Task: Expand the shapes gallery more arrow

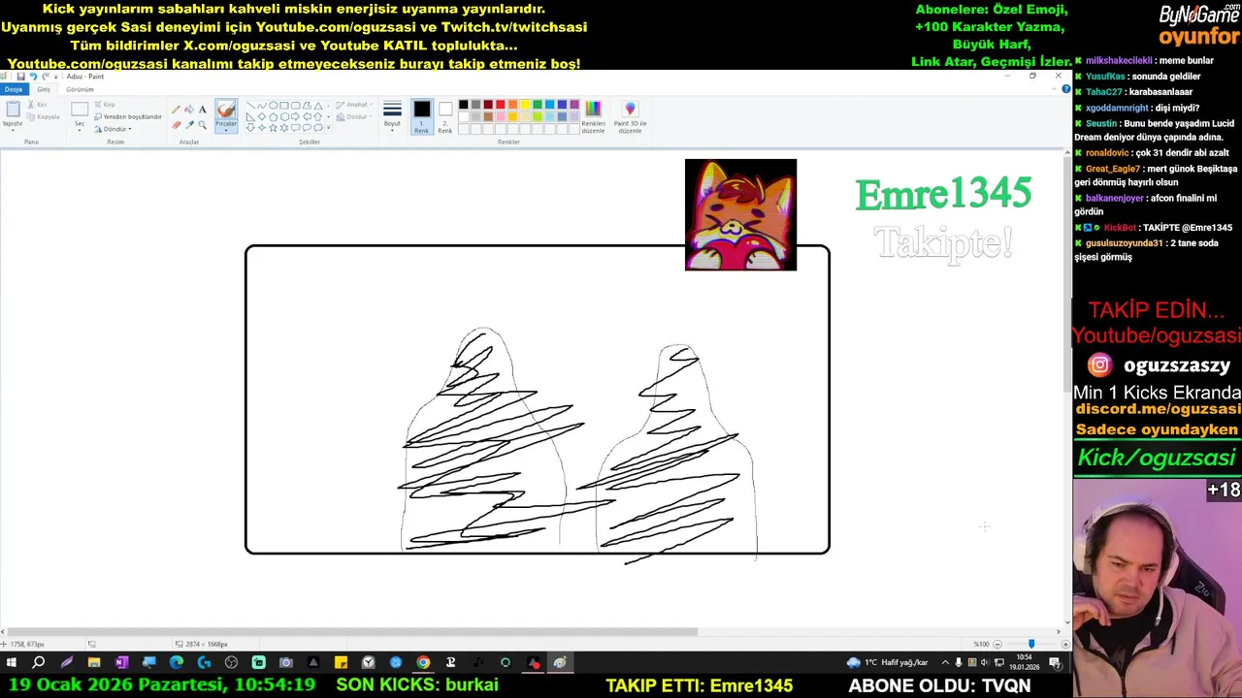Action: tap(328, 128)
